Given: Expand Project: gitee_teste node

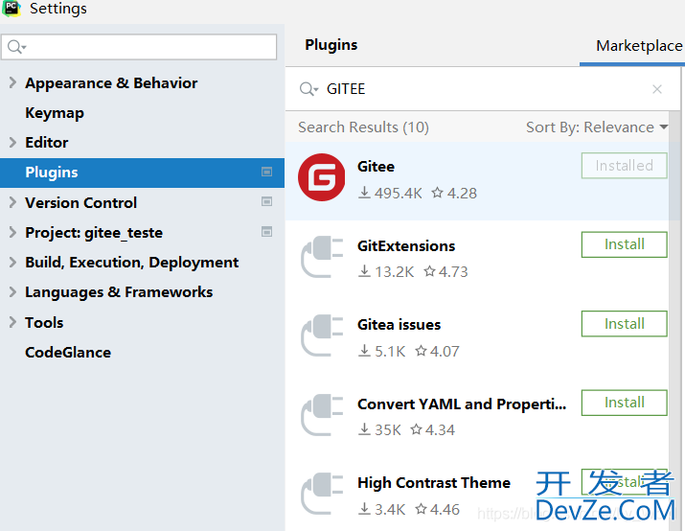Looking at the screenshot, I should (x=12, y=232).
